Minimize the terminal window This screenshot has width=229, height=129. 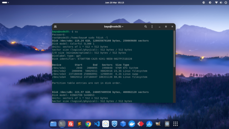pyautogui.click(x=160, y=27)
